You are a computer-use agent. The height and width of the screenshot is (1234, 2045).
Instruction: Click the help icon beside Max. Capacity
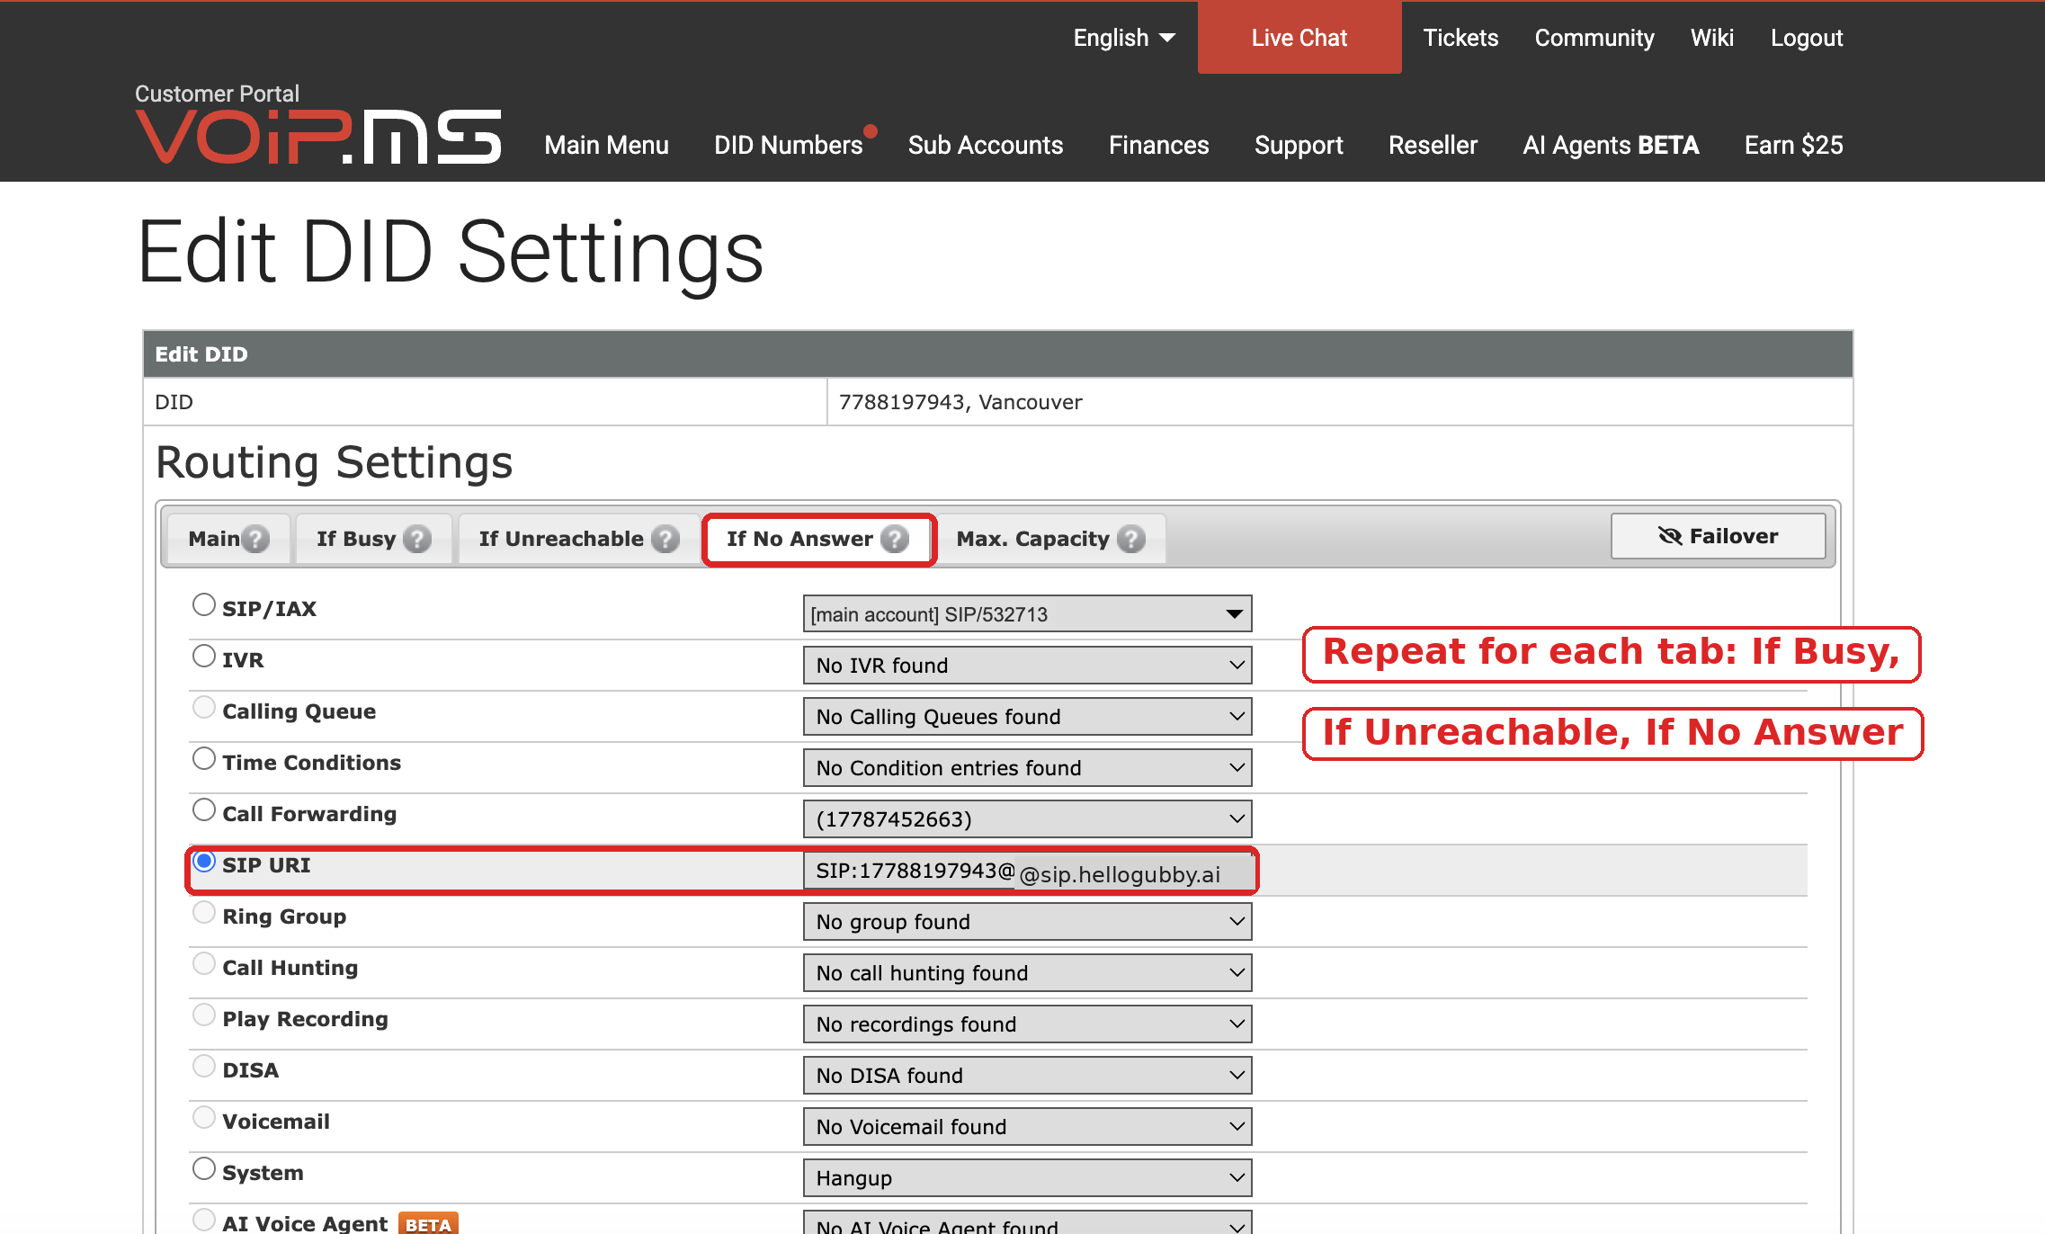point(1130,539)
